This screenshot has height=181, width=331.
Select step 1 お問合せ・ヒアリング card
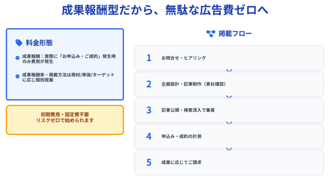coord(229,58)
